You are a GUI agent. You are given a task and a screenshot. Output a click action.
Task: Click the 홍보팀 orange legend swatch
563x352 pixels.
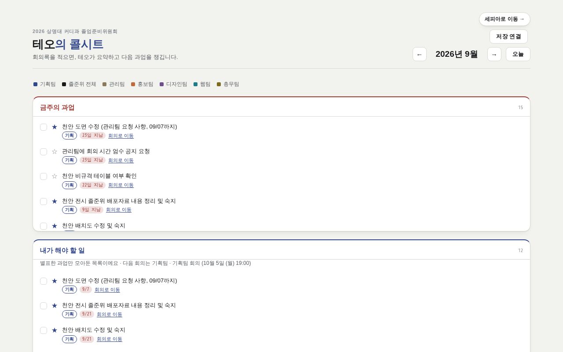pos(133,84)
